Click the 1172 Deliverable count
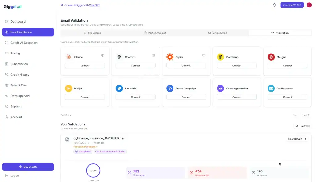 [x=136, y=171]
